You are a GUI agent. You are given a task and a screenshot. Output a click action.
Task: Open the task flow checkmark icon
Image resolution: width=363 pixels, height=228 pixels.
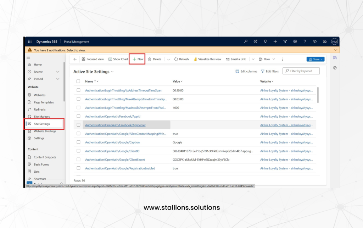pyautogui.click(x=255, y=41)
